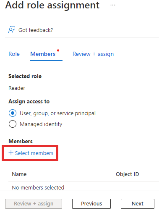Viewport: 159px width, 213px height.
Task: Click the Reader role value
Action: (17, 88)
